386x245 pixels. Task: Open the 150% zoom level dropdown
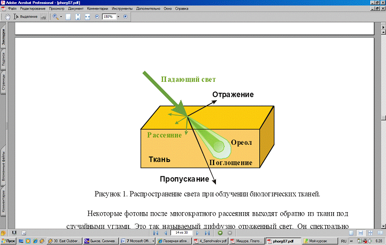[x=118, y=17]
